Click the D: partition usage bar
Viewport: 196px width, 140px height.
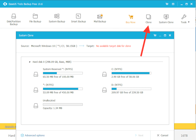tap(131, 89)
